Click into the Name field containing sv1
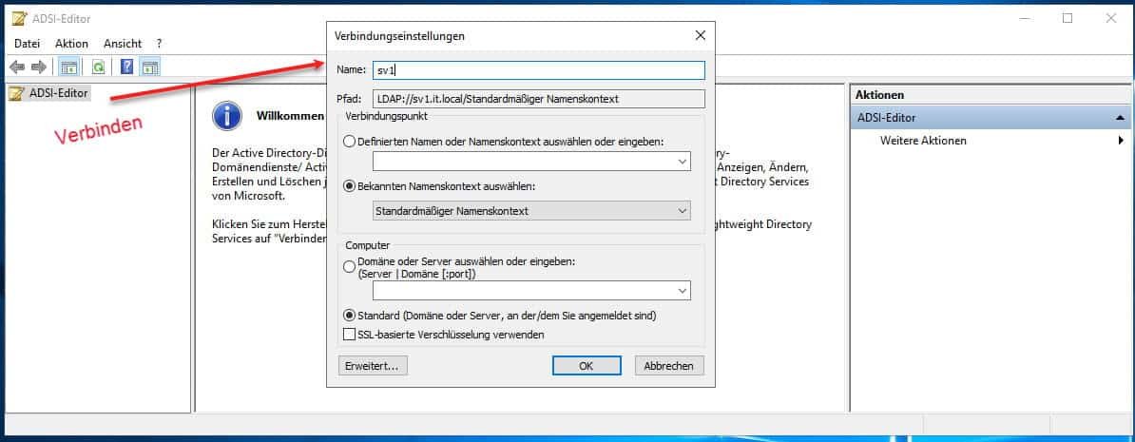 click(539, 70)
